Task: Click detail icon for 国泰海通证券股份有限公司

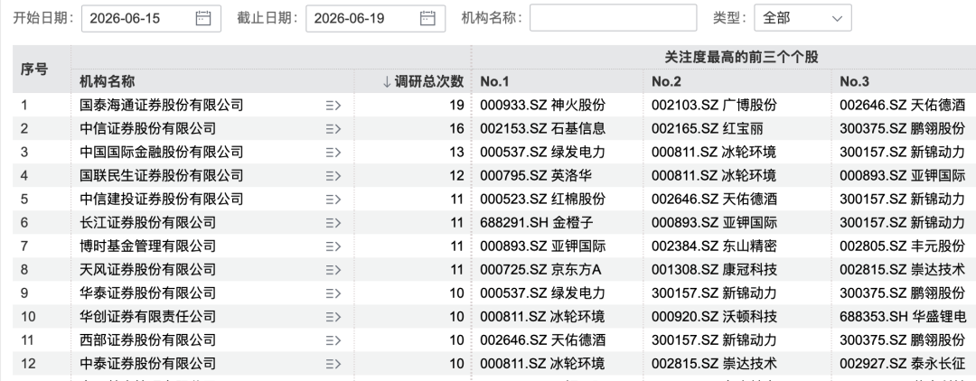Action: [x=333, y=106]
